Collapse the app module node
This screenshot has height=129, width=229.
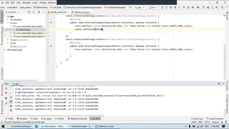[5, 16]
